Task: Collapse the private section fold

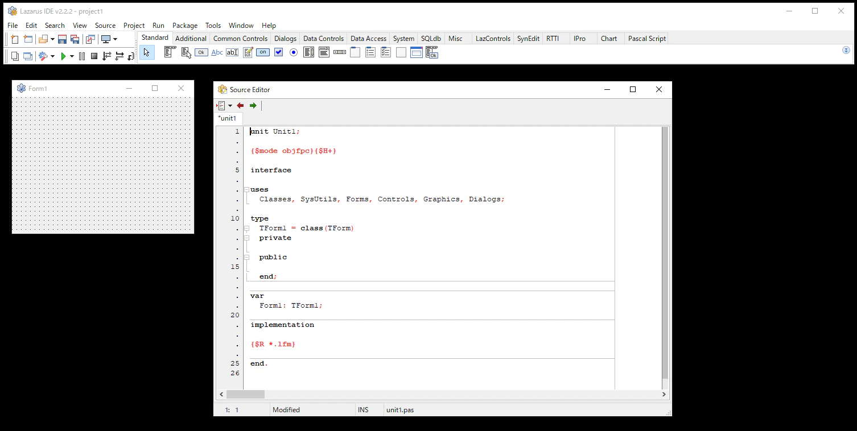Action: pos(246,238)
